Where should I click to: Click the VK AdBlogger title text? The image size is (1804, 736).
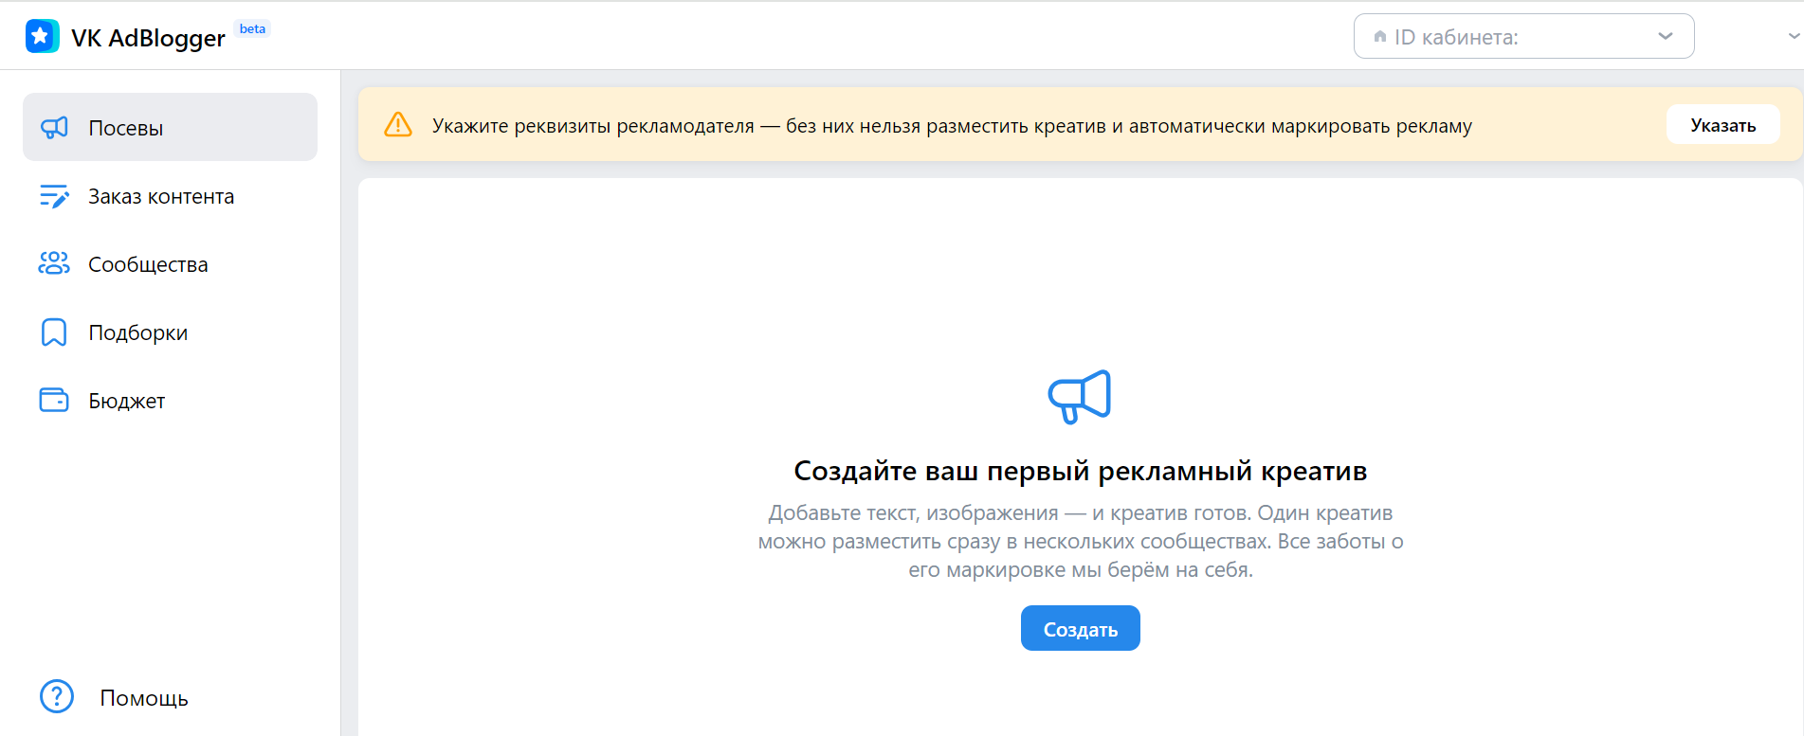pos(148,38)
